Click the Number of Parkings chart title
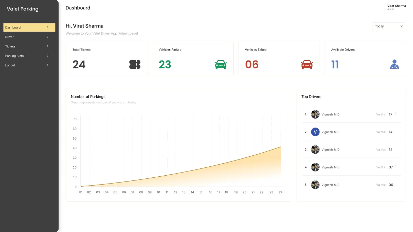Image resolution: width=413 pixels, height=232 pixels. [88, 97]
